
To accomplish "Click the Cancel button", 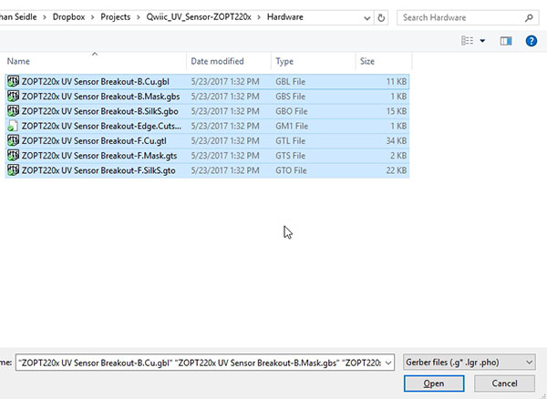I will [x=509, y=384].
